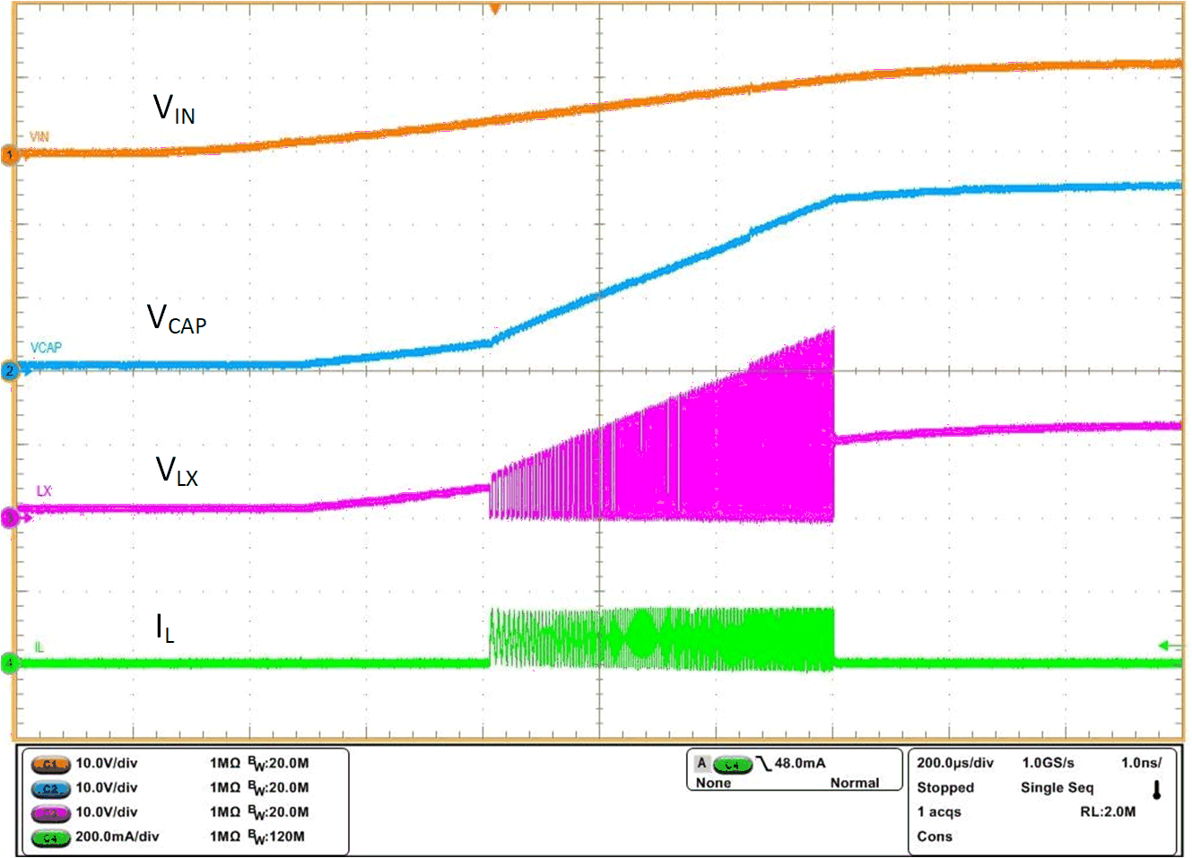Click the 48.0mA trigger level readout
This screenshot has height=858, width=1192.
[799, 763]
